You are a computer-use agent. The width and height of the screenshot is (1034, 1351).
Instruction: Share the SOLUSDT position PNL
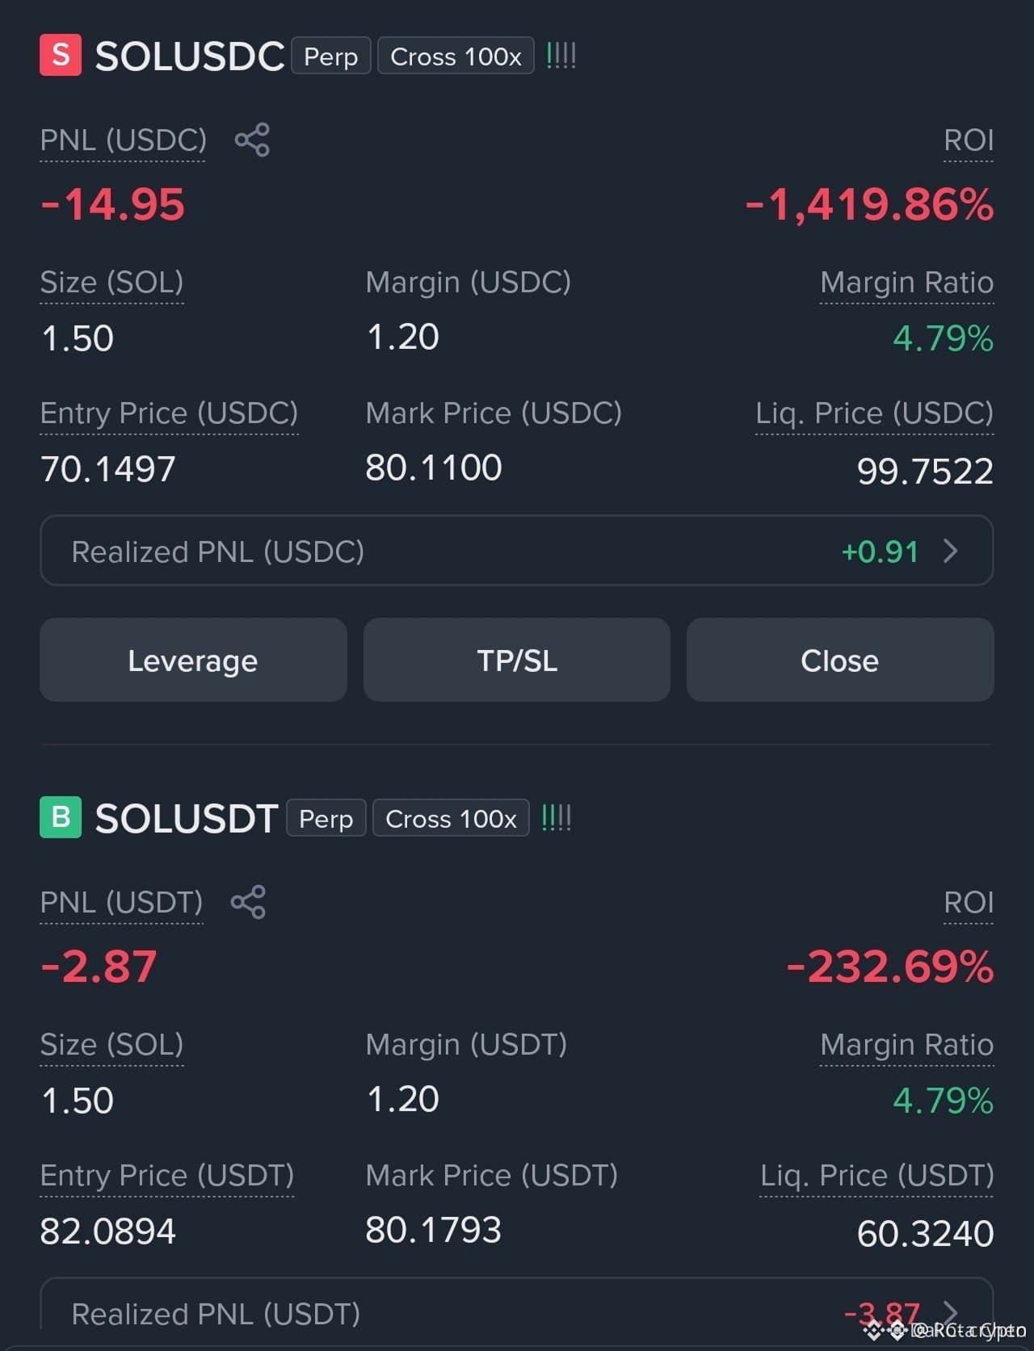click(248, 902)
